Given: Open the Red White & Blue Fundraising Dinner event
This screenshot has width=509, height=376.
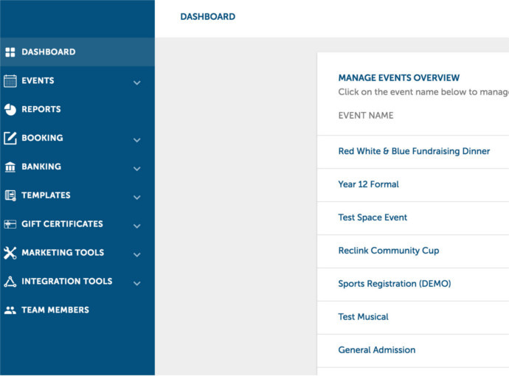Looking at the screenshot, I should click(414, 151).
